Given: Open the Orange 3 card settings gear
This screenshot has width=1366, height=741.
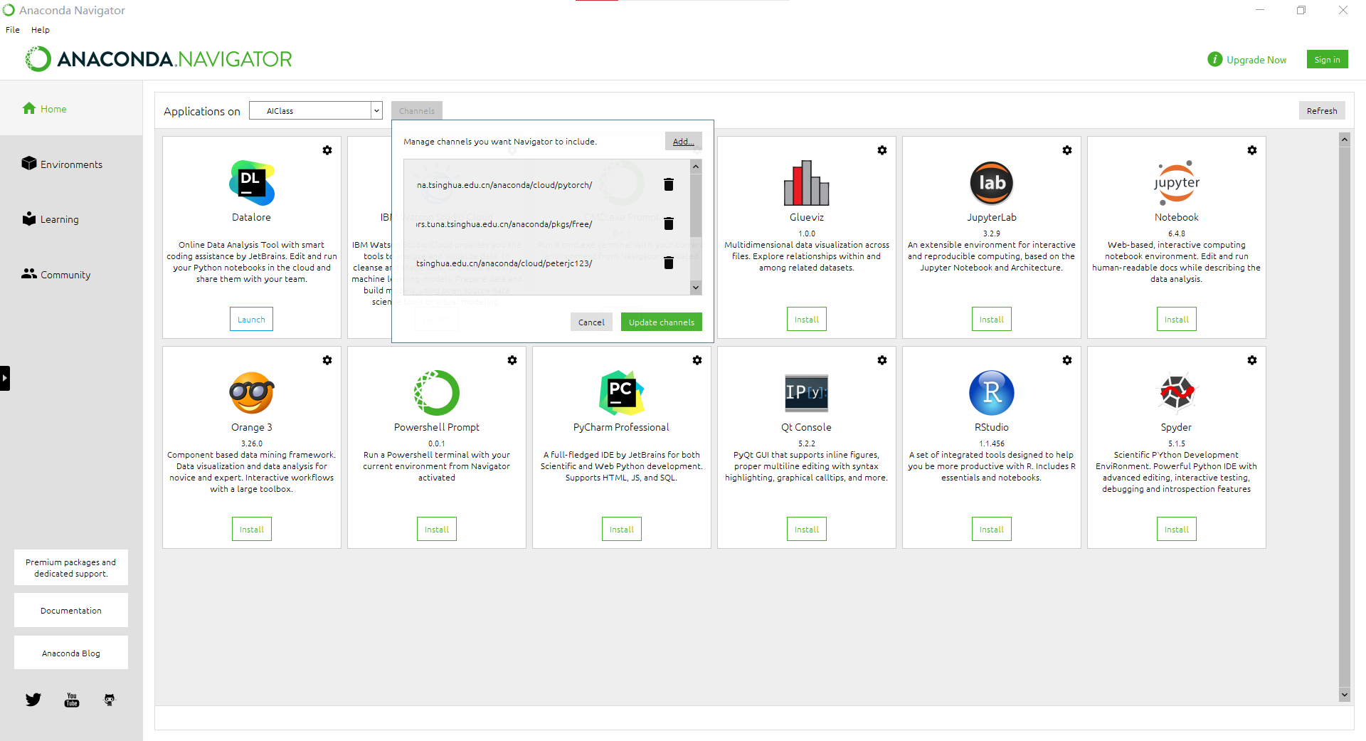Looking at the screenshot, I should [327, 360].
